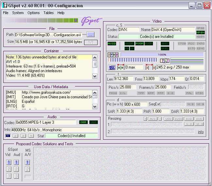This screenshot has height=186, width=212.
Task: Click User Data list scroll-up arrow
Action: coord(95,93)
